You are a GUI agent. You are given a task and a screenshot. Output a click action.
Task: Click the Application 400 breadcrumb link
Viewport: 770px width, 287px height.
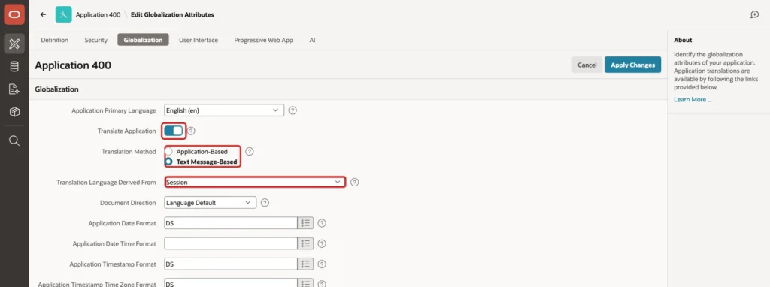tap(98, 15)
